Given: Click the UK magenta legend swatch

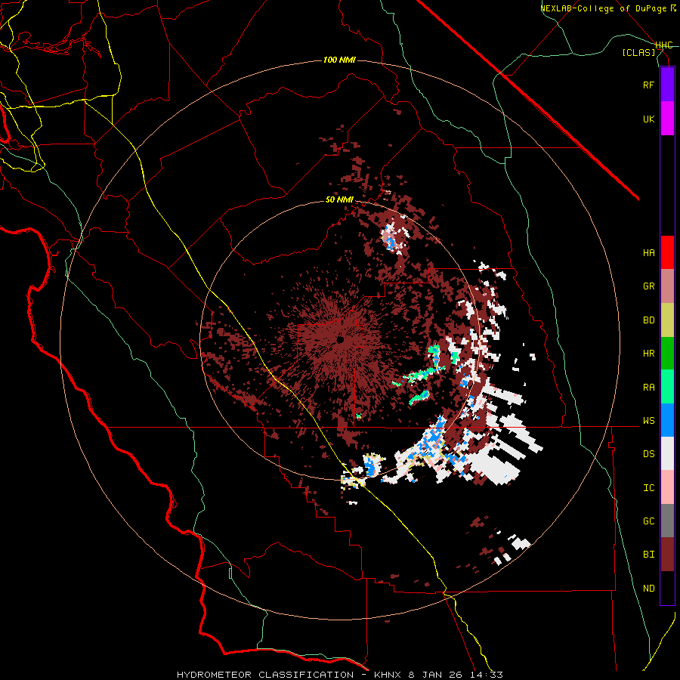Looking at the screenshot, I should click(x=667, y=119).
